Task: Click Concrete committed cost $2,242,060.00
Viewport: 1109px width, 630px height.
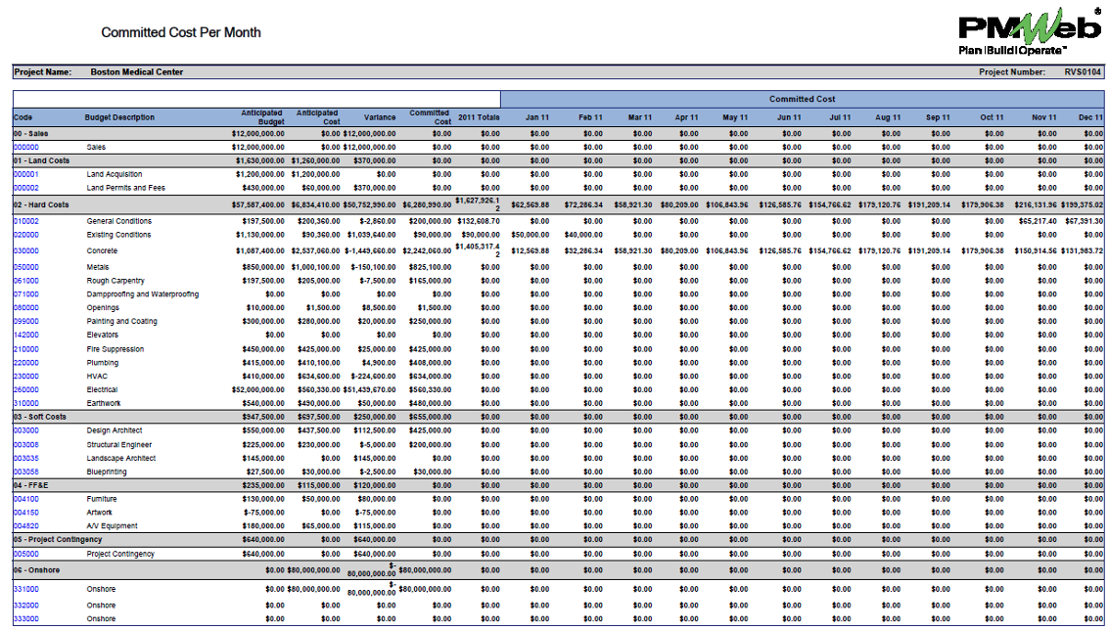Action: point(427,251)
